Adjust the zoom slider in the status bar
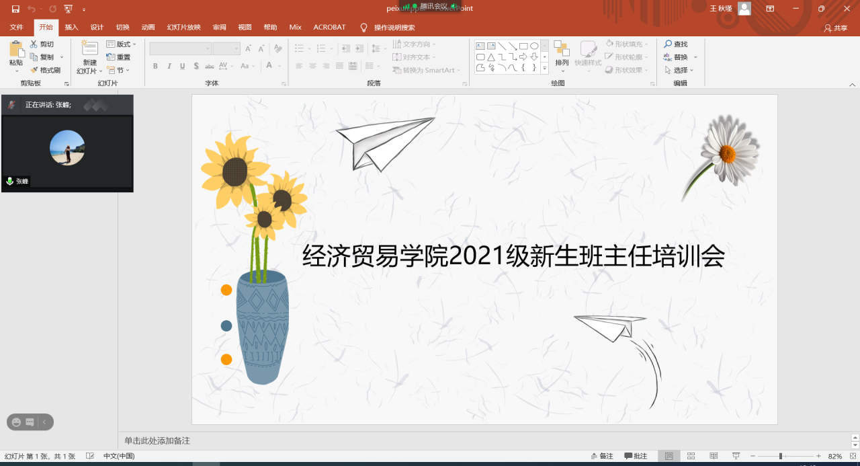 coord(780,456)
